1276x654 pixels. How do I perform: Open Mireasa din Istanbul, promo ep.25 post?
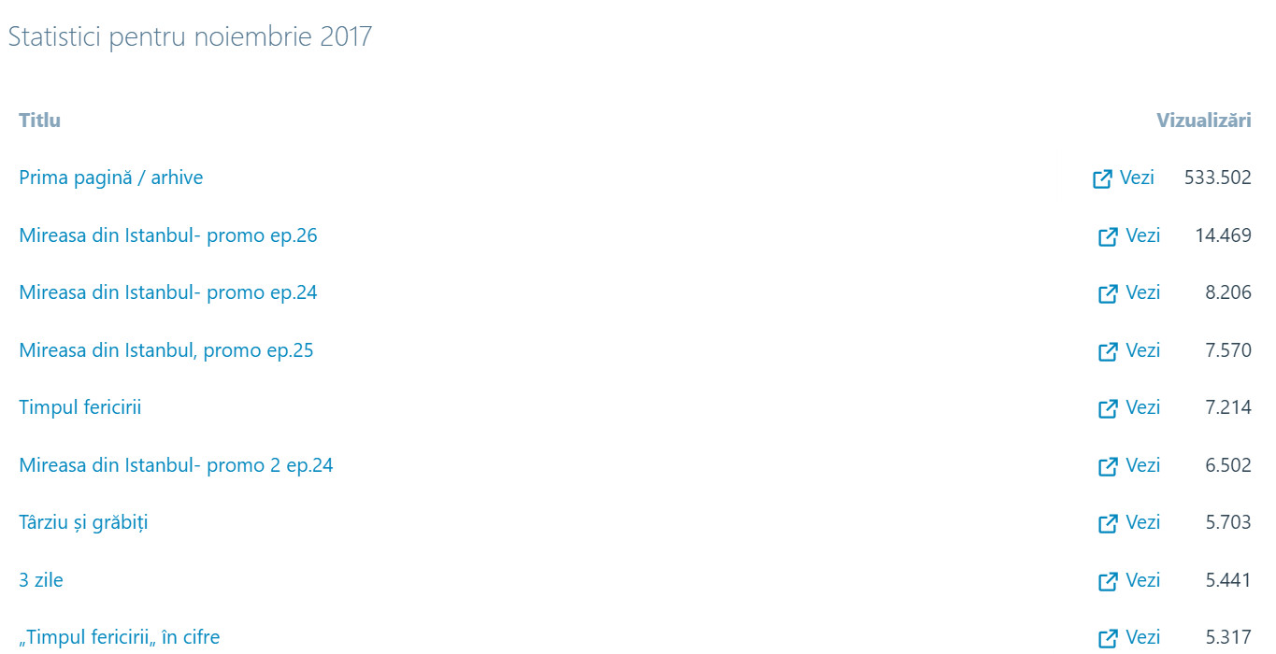tap(166, 350)
